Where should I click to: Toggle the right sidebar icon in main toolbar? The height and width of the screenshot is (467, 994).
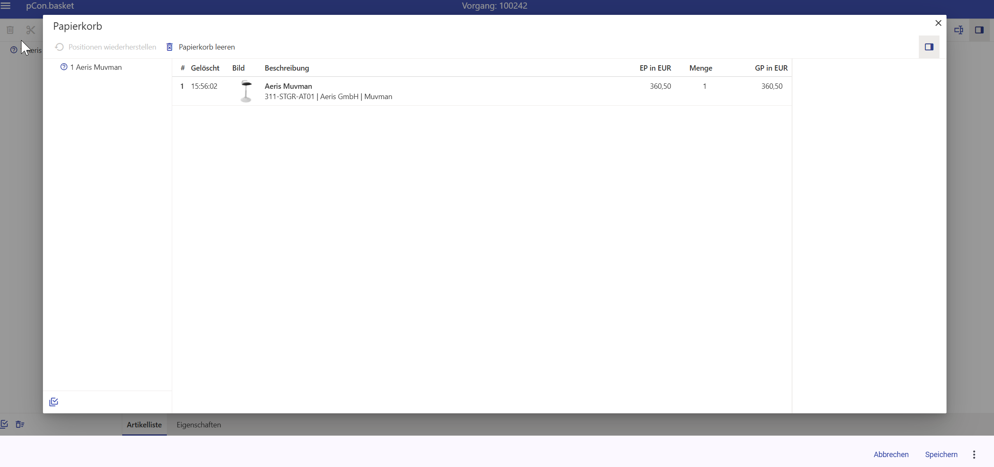[x=980, y=30]
